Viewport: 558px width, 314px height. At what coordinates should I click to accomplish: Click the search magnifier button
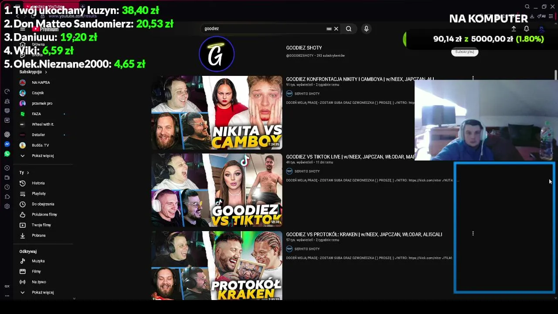coord(349,29)
